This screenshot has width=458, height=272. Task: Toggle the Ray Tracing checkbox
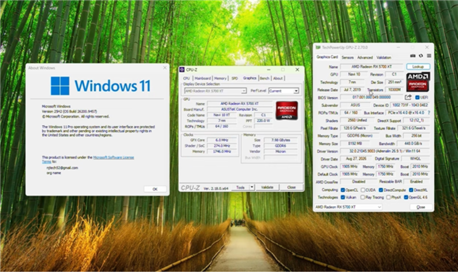click(x=363, y=197)
